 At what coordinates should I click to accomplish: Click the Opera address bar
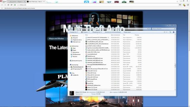point(96,5)
